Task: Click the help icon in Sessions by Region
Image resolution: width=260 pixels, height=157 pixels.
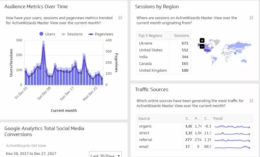Action: (251, 18)
